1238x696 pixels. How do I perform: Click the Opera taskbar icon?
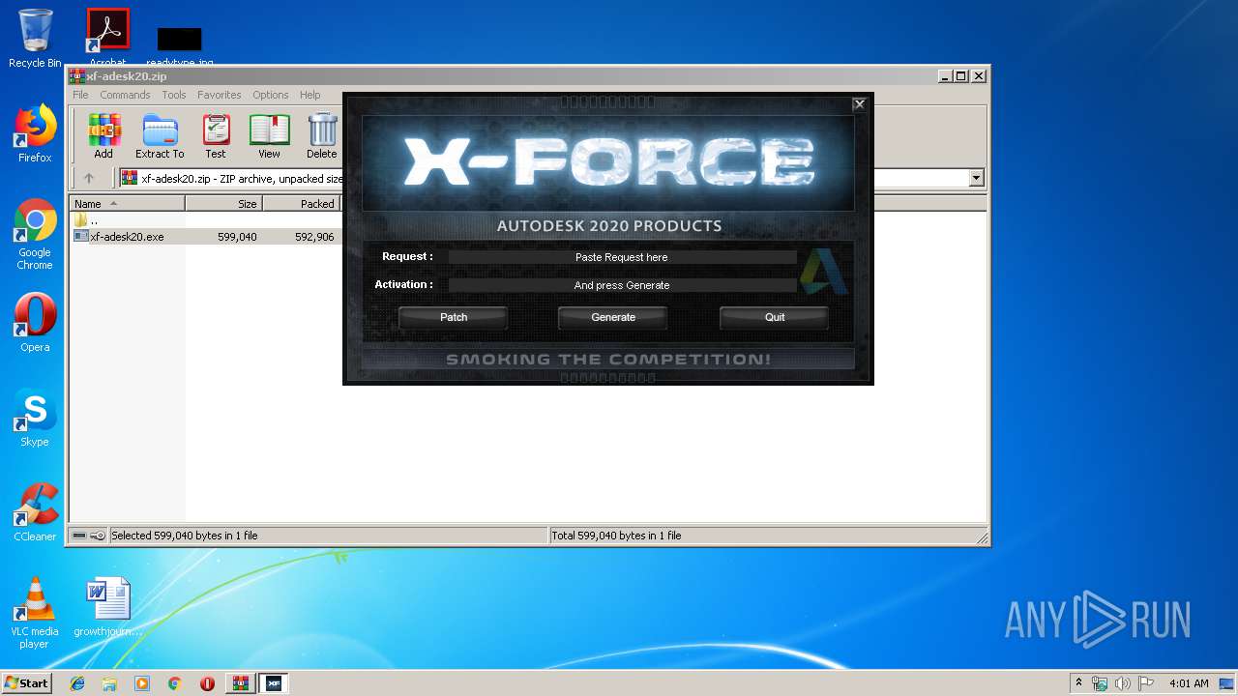pyautogui.click(x=207, y=683)
